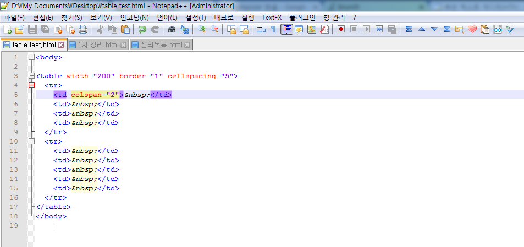The height and width of the screenshot is (247, 524).
Task: Close the table test.html tab
Action: (61, 45)
